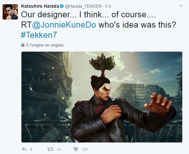Open the @Harada_TEKKEN handle
Image resolution: width=189 pixels, height=154 pixels.
pos(83,6)
